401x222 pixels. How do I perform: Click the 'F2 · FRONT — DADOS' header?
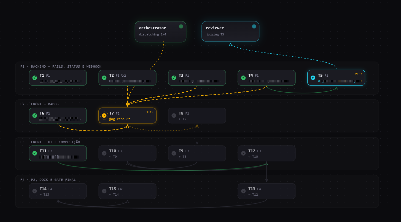click(x=39, y=104)
